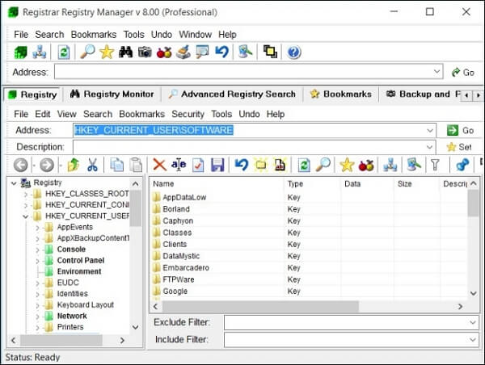Select the EUDC tree item
Viewport: 485px width, 365px height.
(68, 283)
